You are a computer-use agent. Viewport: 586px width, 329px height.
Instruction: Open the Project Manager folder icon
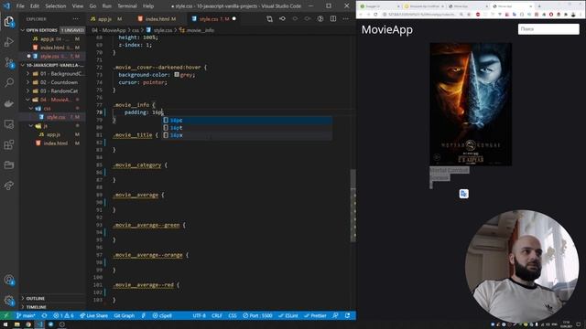9,164
